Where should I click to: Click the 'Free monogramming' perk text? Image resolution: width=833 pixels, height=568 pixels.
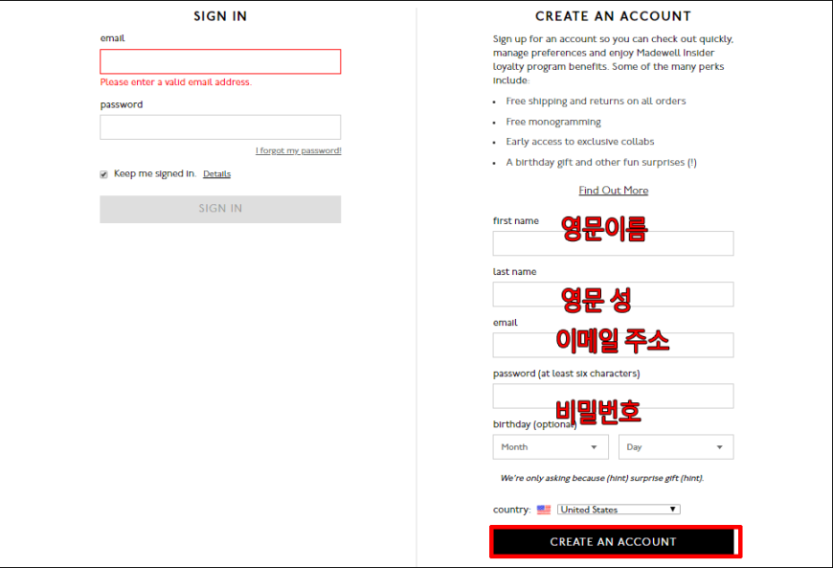(553, 122)
